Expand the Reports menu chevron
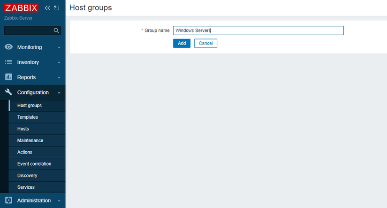Screen dimensions: 387x208 click(x=59, y=77)
